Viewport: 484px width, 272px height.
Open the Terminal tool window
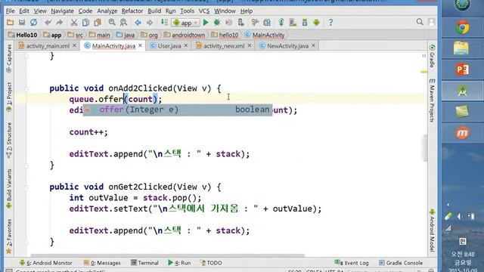tap(144, 263)
